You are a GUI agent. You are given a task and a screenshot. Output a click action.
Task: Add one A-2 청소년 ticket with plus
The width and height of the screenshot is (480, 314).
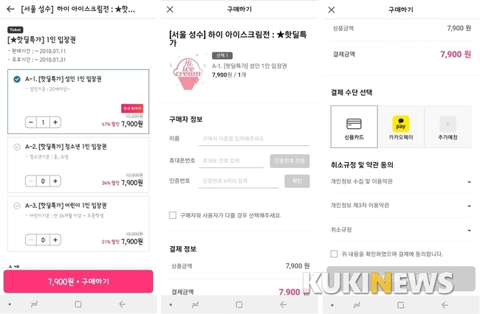point(55,181)
